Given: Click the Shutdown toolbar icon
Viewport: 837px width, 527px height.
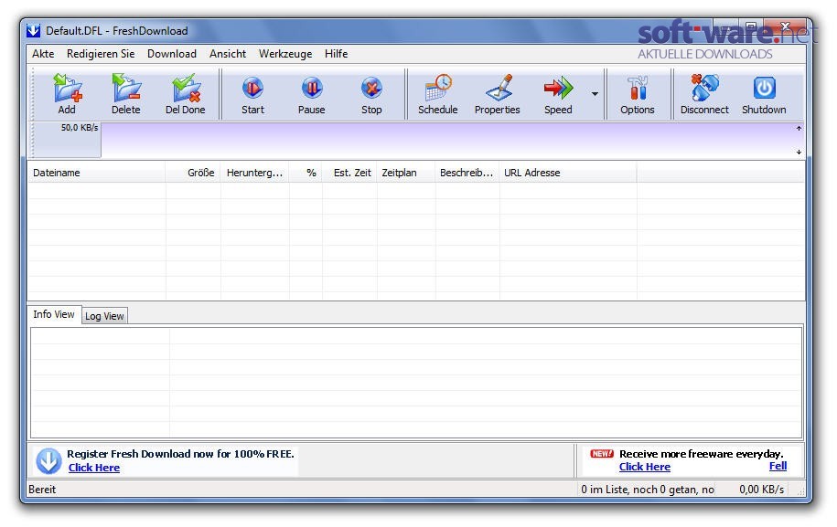Looking at the screenshot, I should tap(764, 94).
